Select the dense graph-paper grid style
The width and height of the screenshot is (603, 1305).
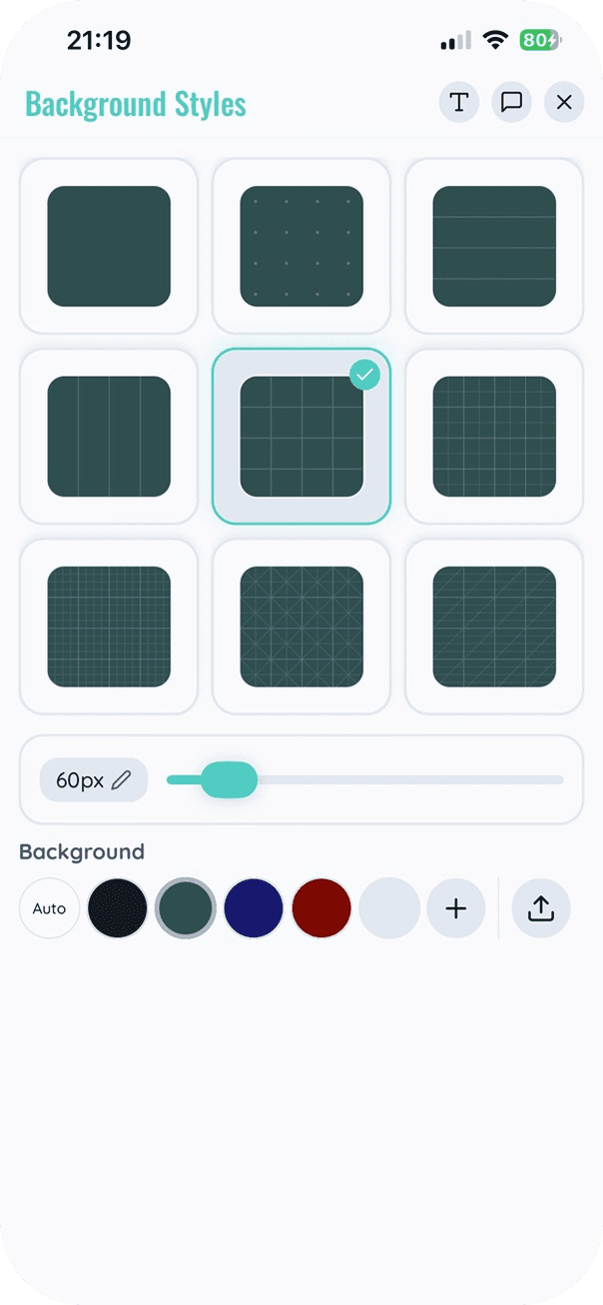tap(108, 626)
